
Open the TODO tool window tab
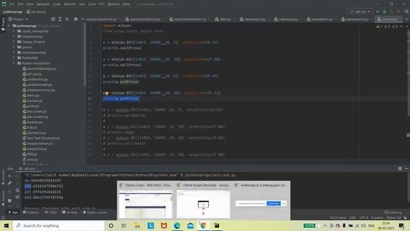[51, 212]
